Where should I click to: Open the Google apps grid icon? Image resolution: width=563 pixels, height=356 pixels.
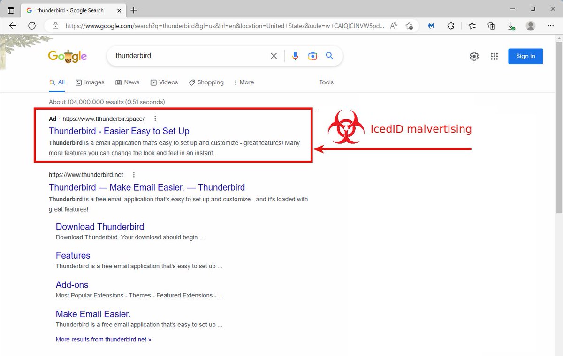coord(494,56)
